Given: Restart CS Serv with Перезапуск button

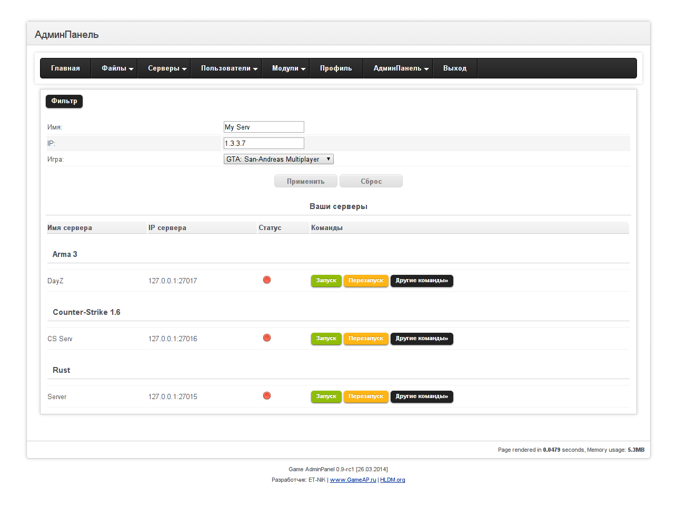Looking at the screenshot, I should tap(366, 339).
